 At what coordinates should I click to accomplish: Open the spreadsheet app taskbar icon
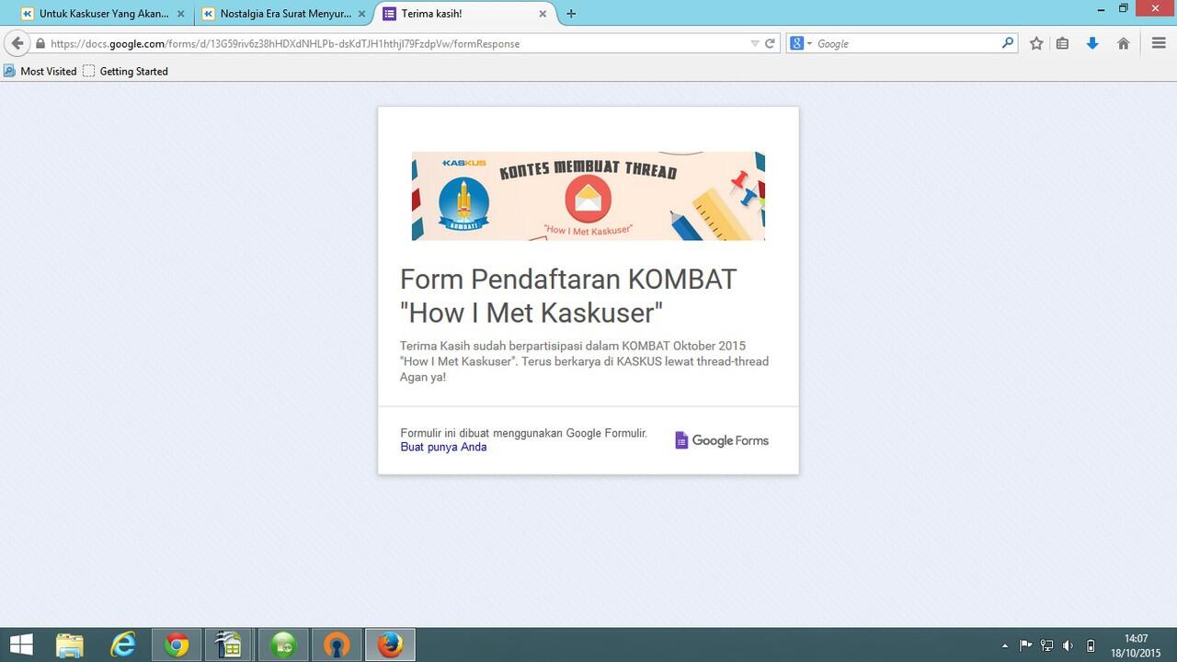tap(229, 645)
